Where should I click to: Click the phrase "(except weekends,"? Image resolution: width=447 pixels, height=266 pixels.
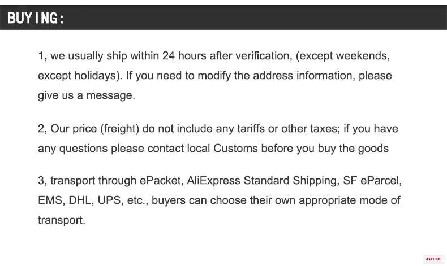click(343, 56)
